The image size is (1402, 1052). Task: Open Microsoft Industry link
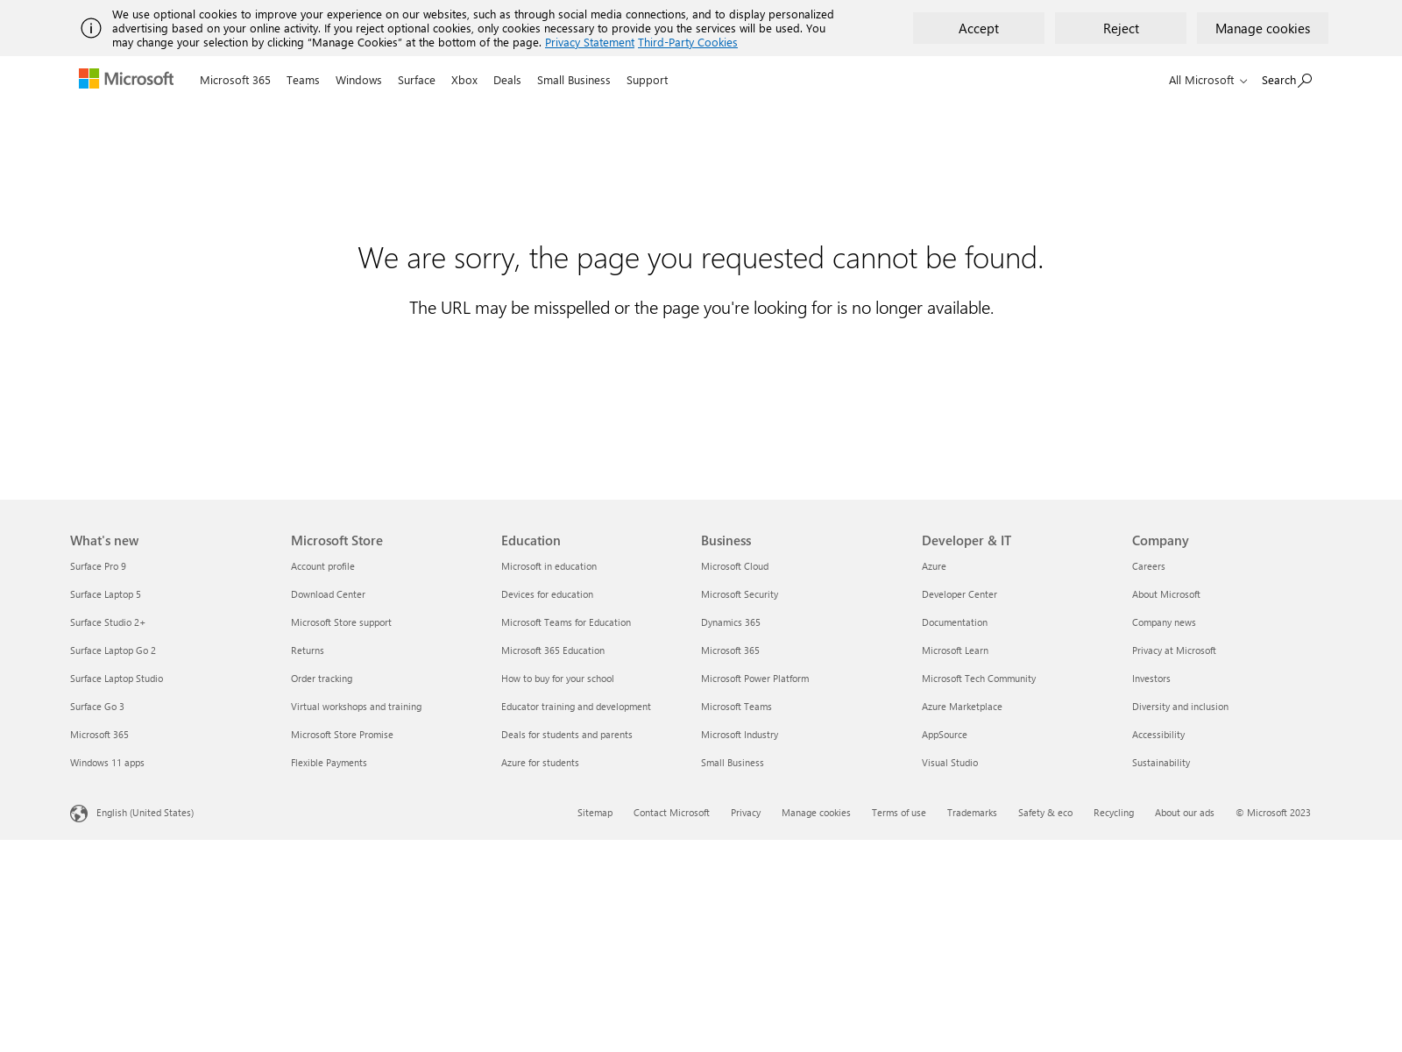pyautogui.click(x=740, y=735)
